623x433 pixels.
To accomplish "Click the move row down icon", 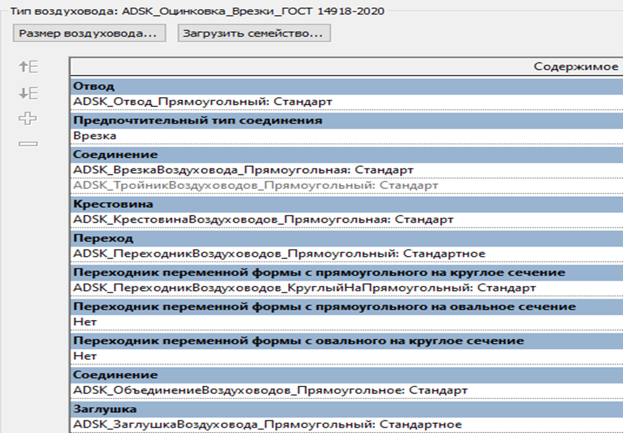I will click(29, 93).
